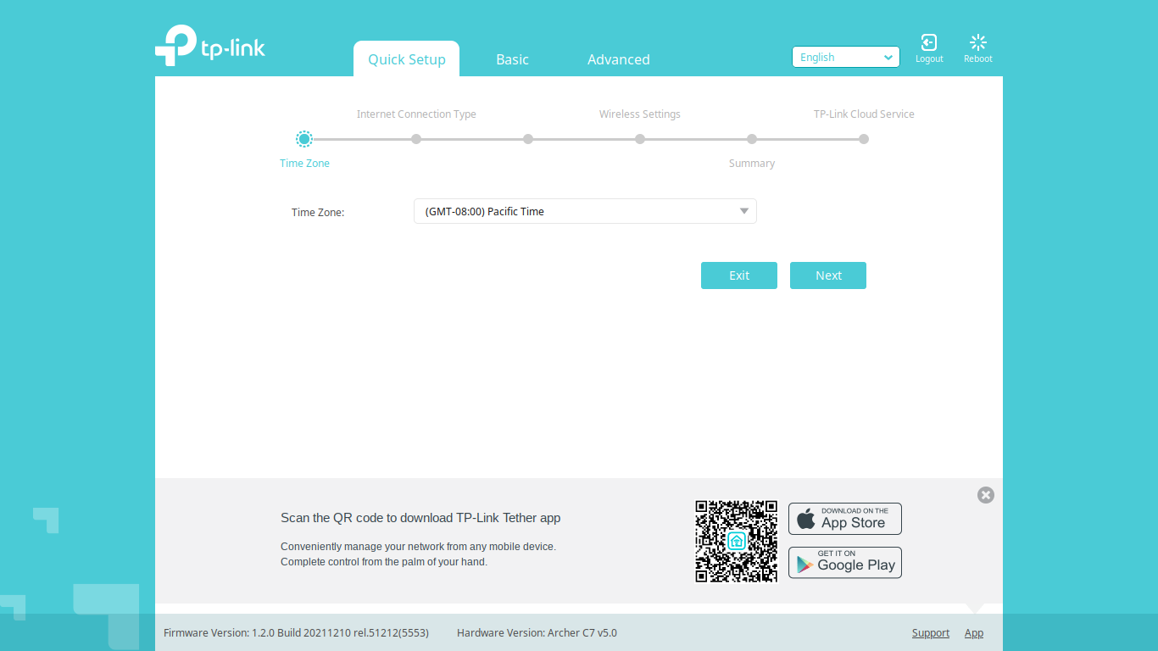
Task: Click the Exit button
Action: coord(739,275)
